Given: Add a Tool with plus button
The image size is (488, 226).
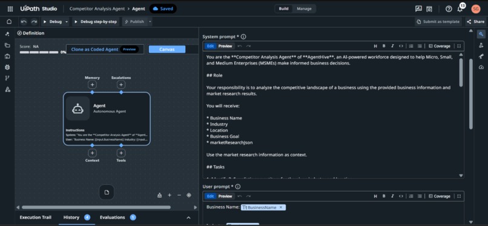Looking at the screenshot, I should click(121, 153).
